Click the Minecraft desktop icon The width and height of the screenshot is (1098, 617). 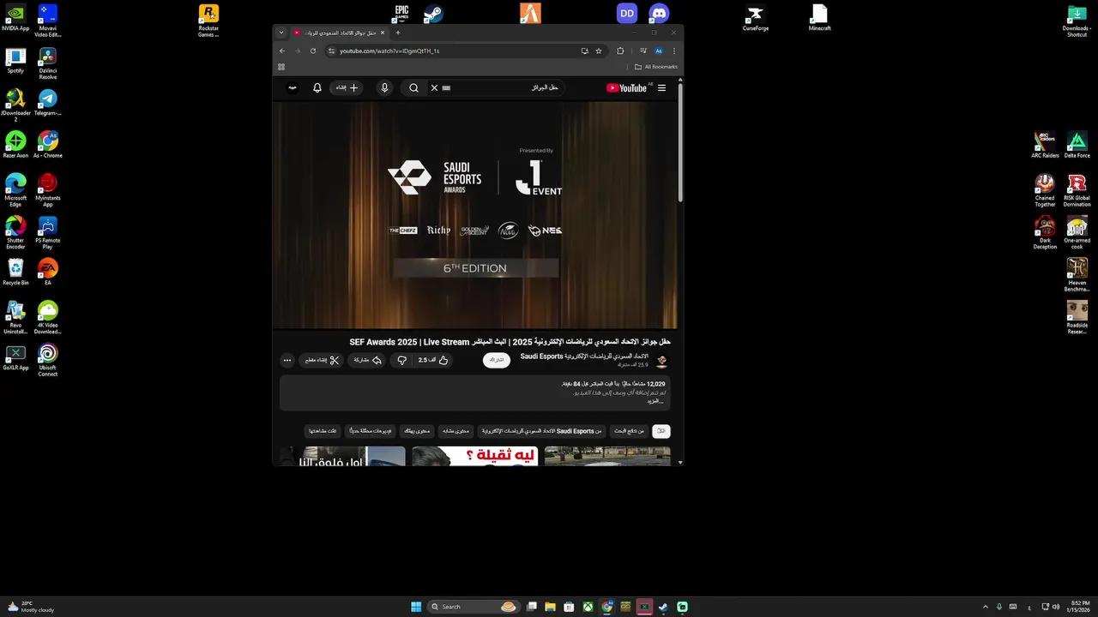pyautogui.click(x=819, y=18)
